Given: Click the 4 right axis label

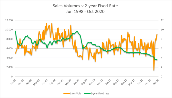Looking at the screenshot, I should pos(161,58).
